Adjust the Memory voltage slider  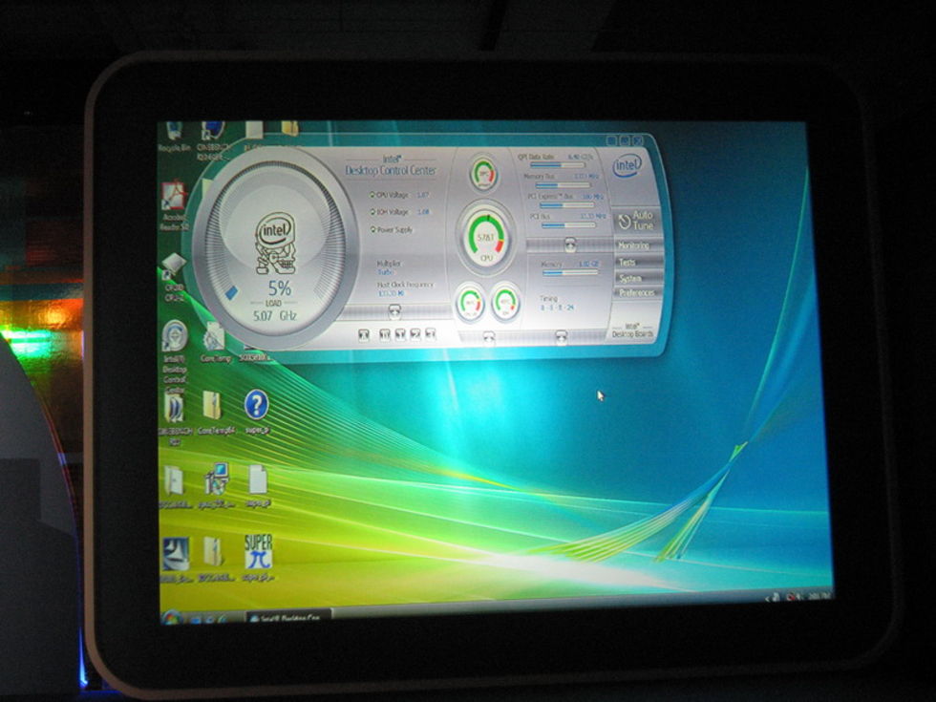point(569,273)
